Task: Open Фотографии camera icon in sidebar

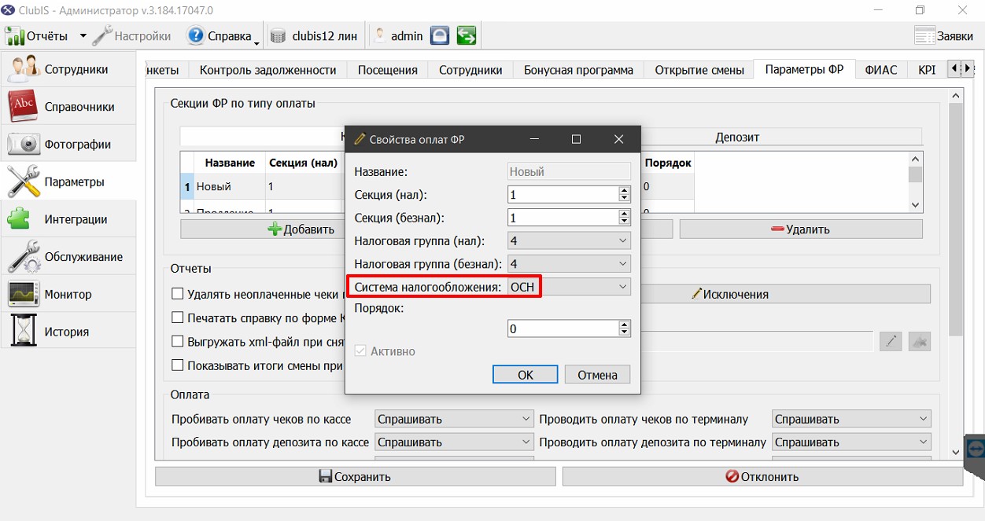Action: click(x=24, y=144)
